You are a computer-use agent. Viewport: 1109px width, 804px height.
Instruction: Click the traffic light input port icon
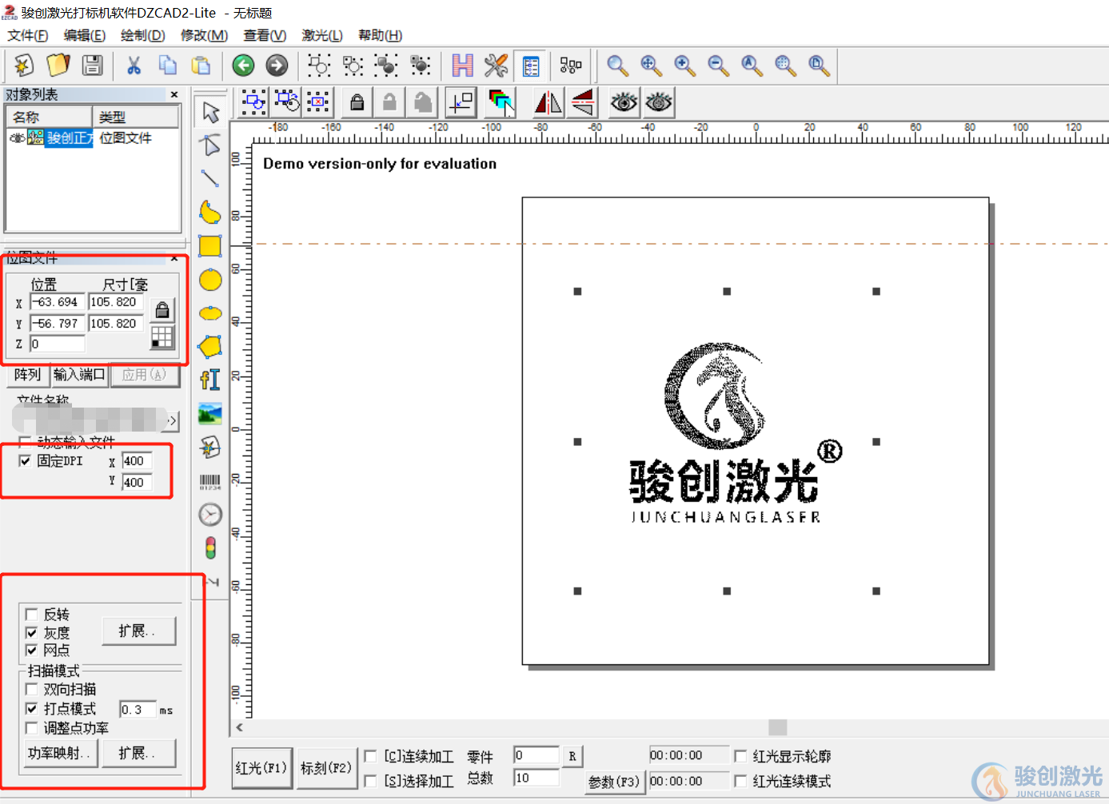(x=210, y=548)
